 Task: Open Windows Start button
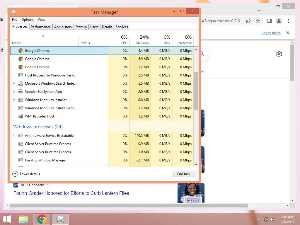pos(7,219)
